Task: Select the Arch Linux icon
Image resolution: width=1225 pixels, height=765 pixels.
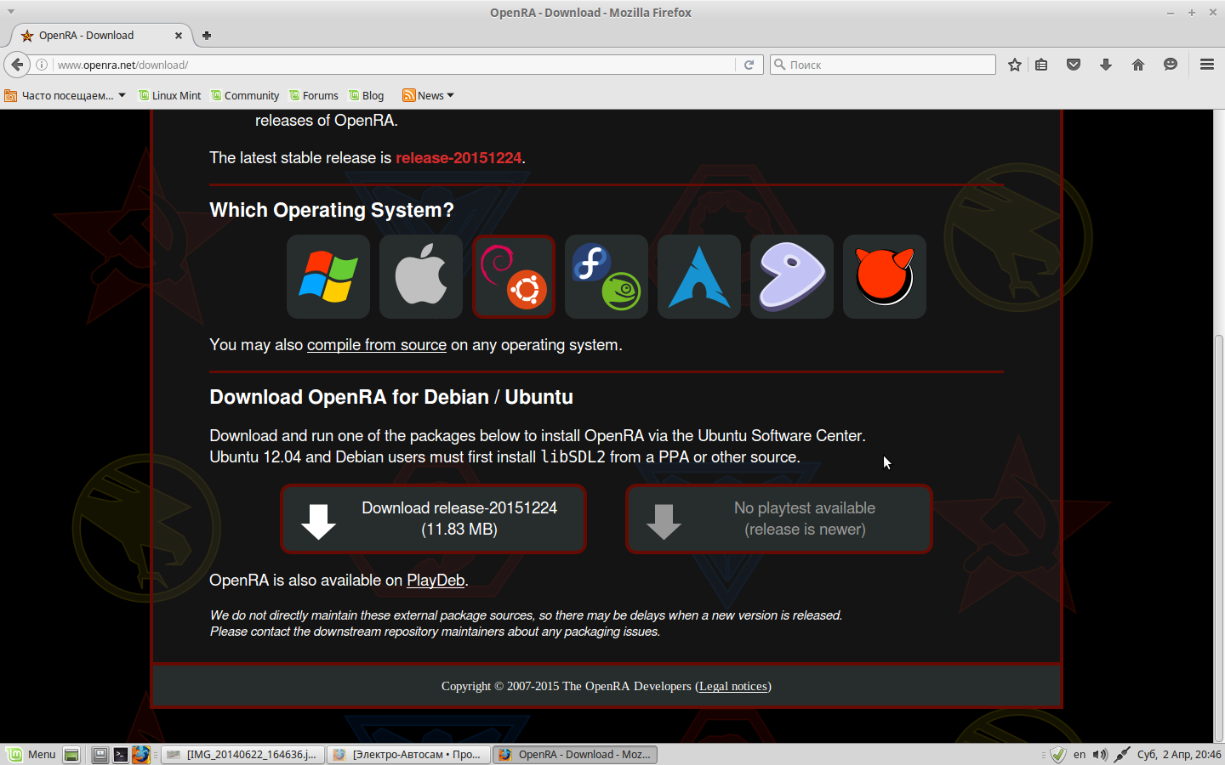Action: (699, 276)
